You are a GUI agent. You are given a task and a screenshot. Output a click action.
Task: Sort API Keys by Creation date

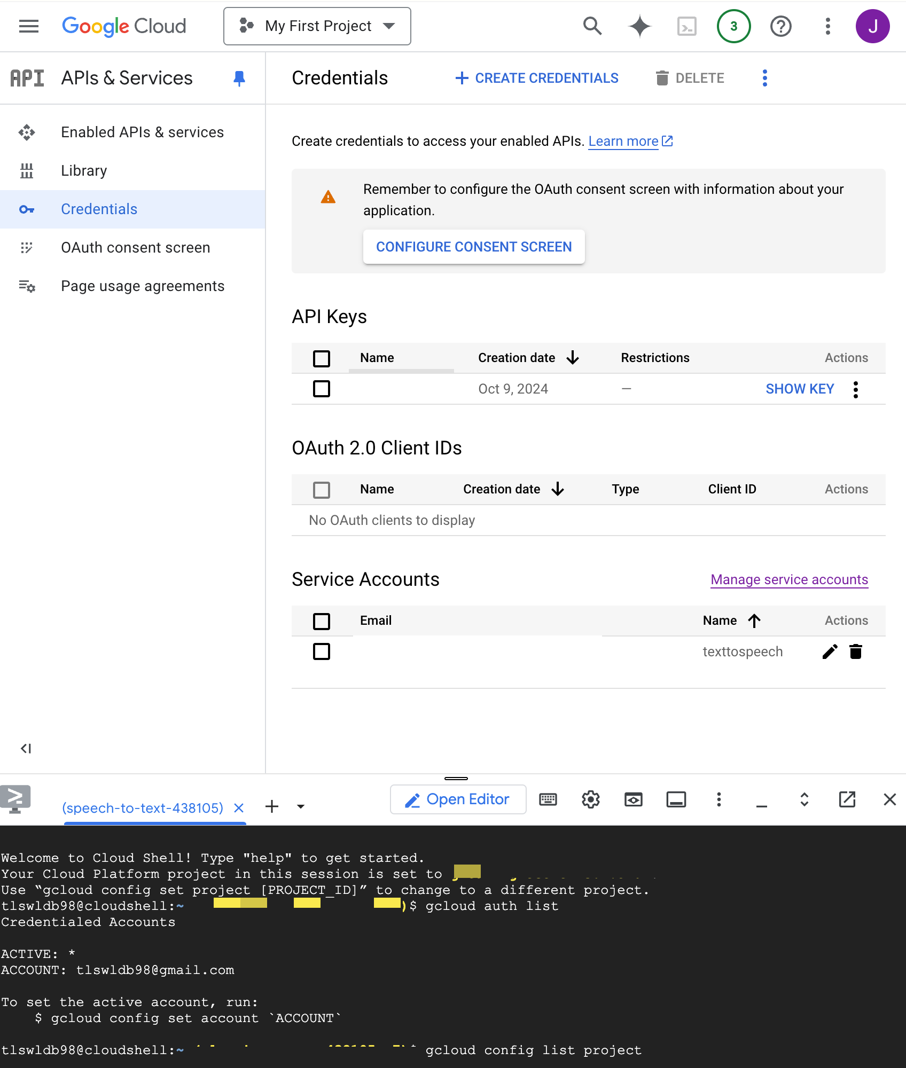tap(528, 358)
